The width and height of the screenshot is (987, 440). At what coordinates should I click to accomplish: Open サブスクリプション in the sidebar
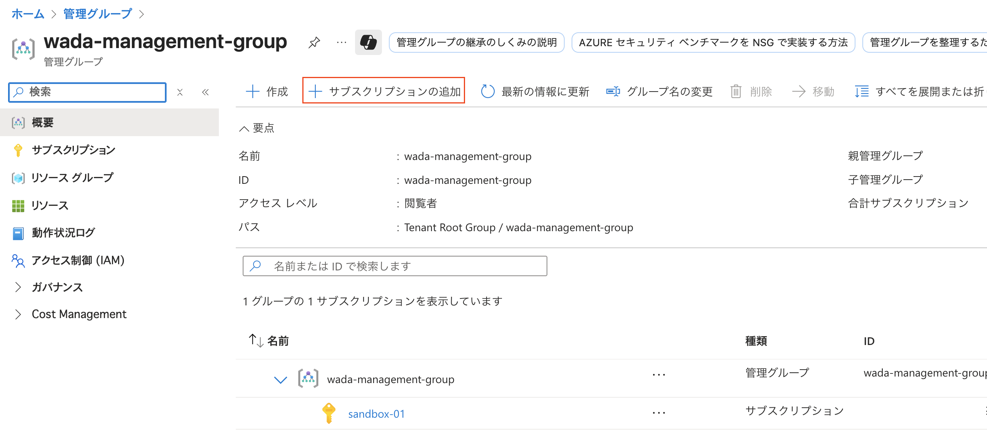point(109,150)
